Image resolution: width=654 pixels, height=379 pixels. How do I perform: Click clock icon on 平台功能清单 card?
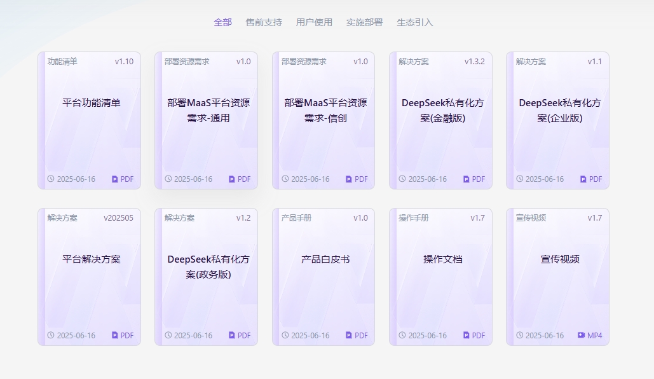(51, 179)
